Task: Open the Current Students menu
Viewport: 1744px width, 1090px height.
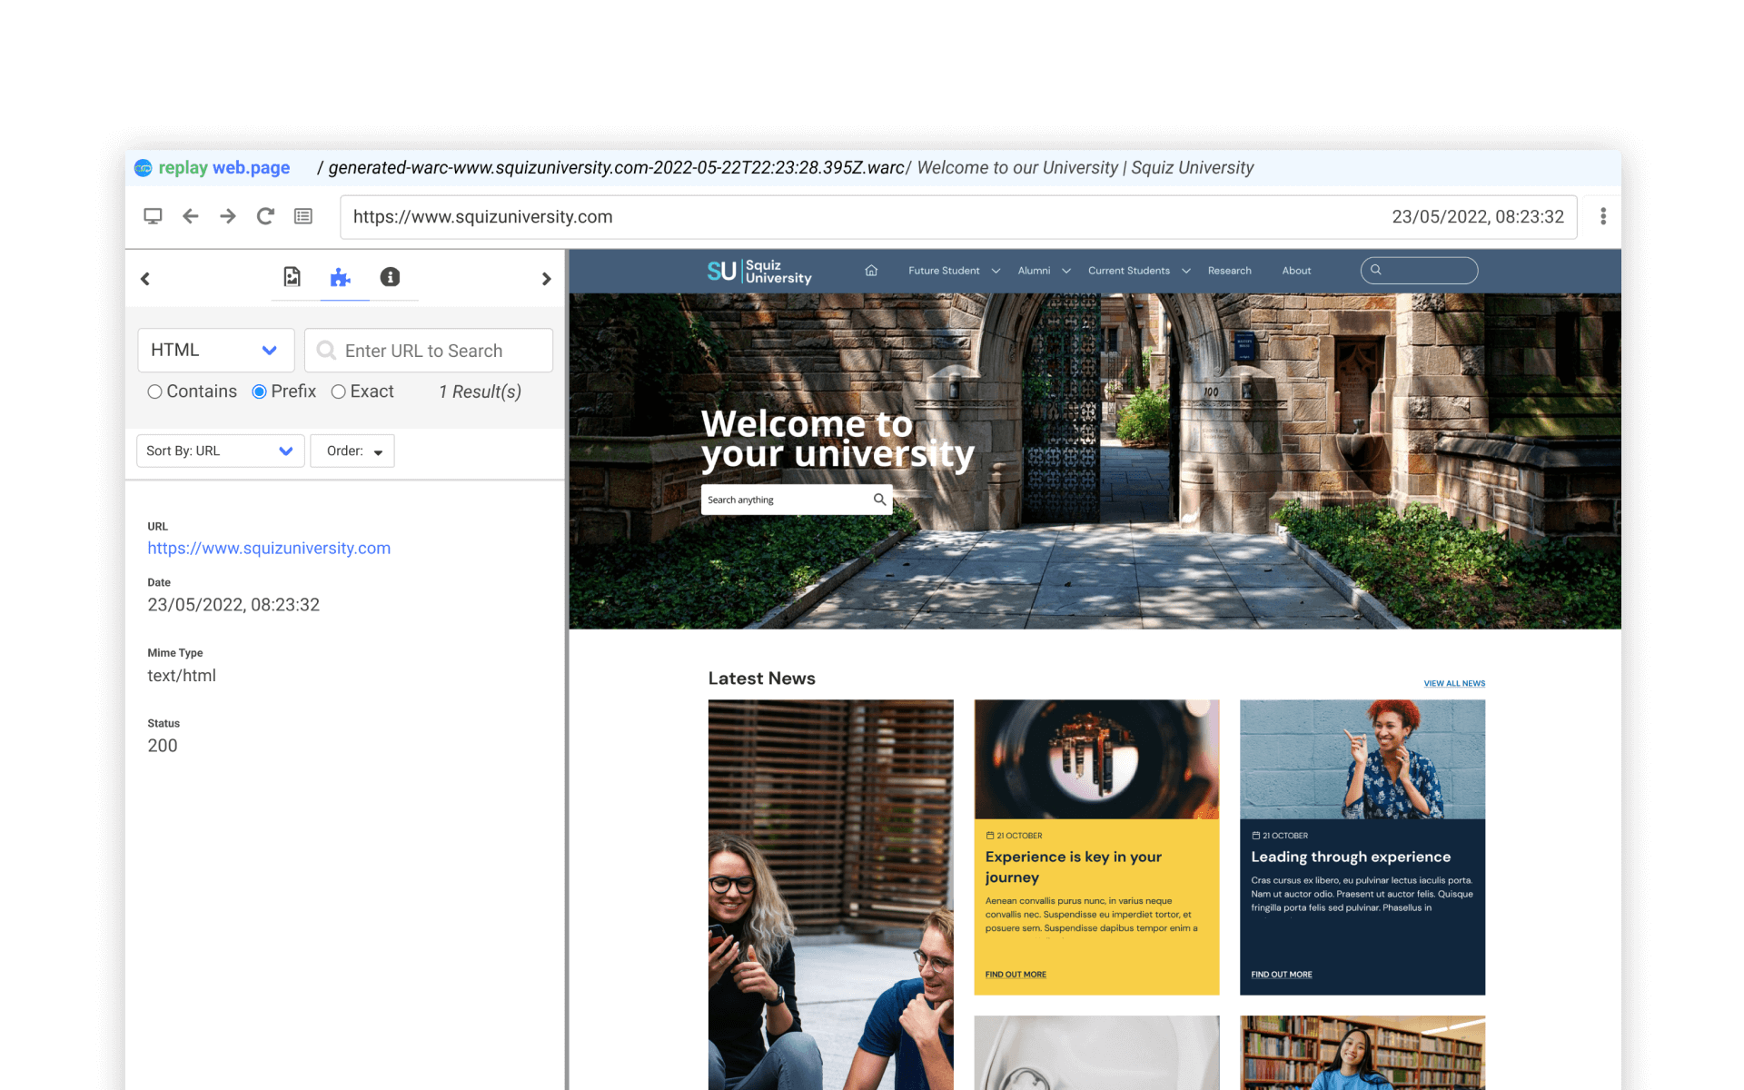Action: click(1129, 270)
